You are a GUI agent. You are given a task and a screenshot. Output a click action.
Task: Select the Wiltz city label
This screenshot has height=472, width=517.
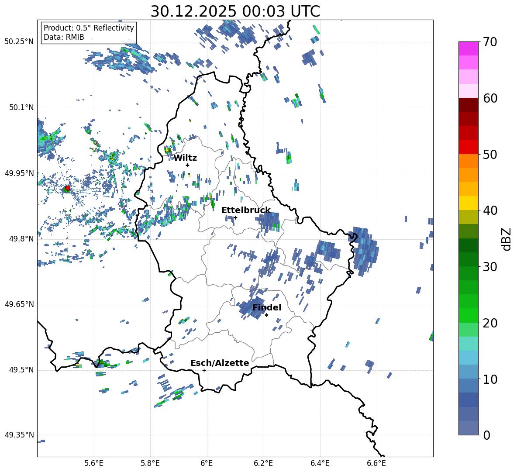[x=185, y=158]
